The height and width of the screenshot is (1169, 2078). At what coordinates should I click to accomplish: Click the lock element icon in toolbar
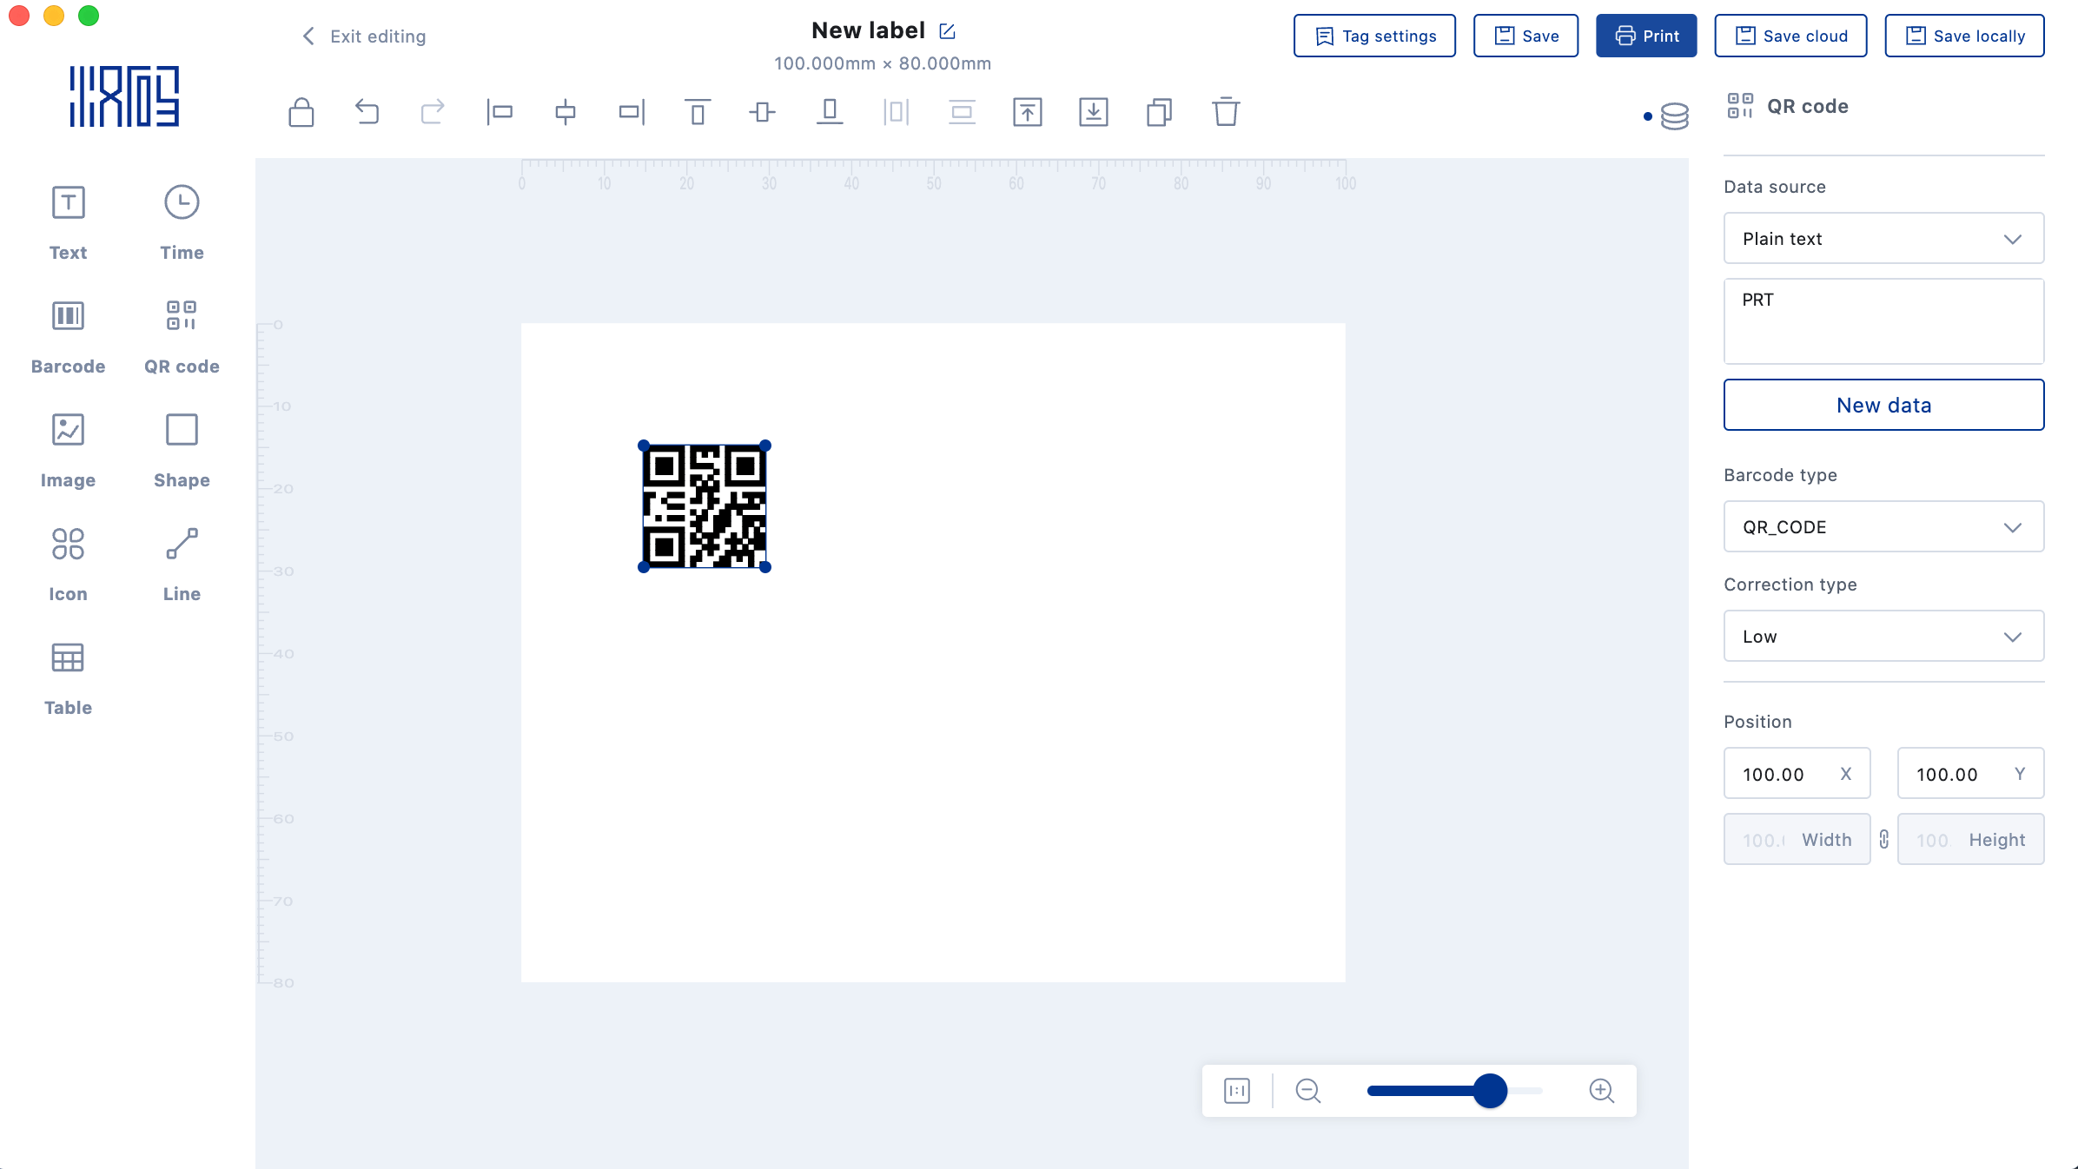click(301, 112)
